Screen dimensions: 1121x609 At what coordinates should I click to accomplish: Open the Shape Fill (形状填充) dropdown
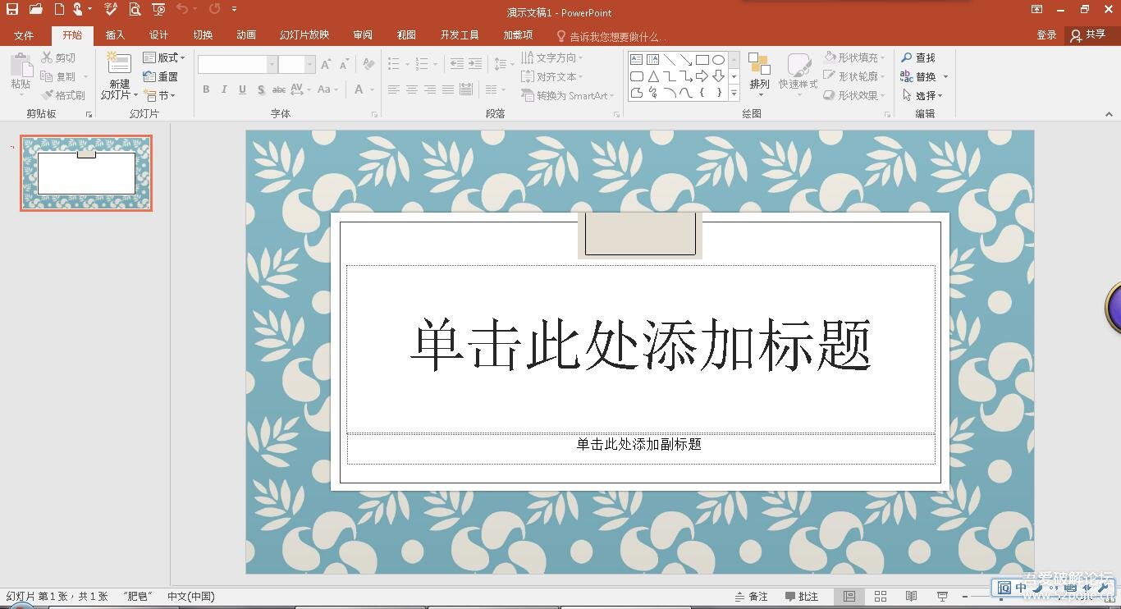[855, 57]
